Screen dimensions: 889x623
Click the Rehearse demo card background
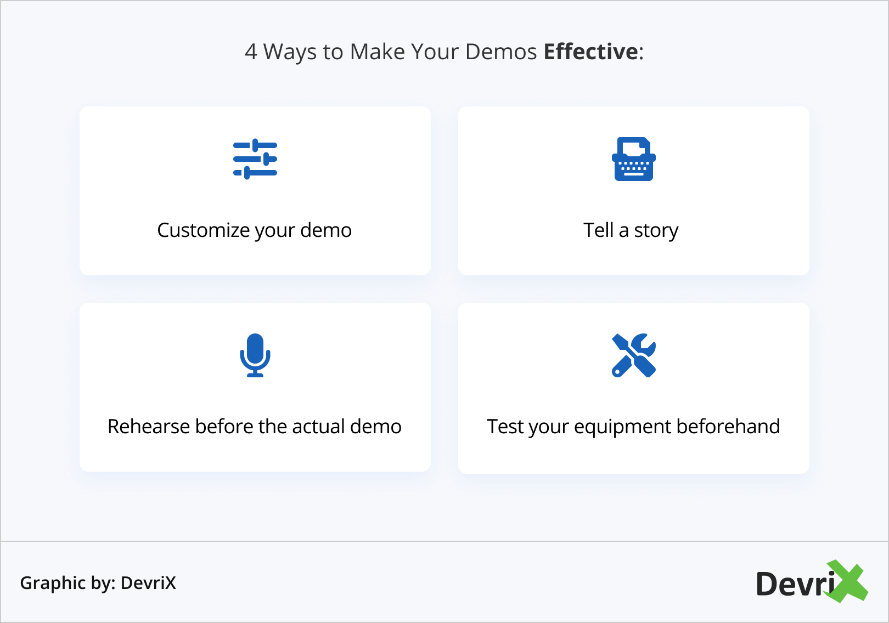tap(255, 387)
